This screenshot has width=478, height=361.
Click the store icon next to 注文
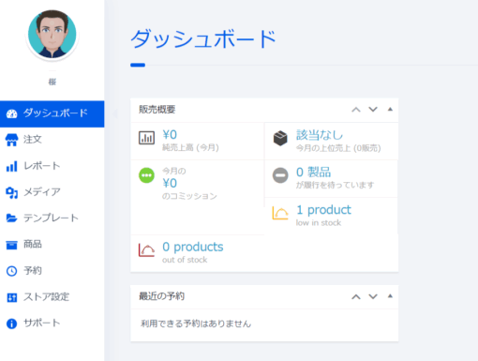point(12,140)
